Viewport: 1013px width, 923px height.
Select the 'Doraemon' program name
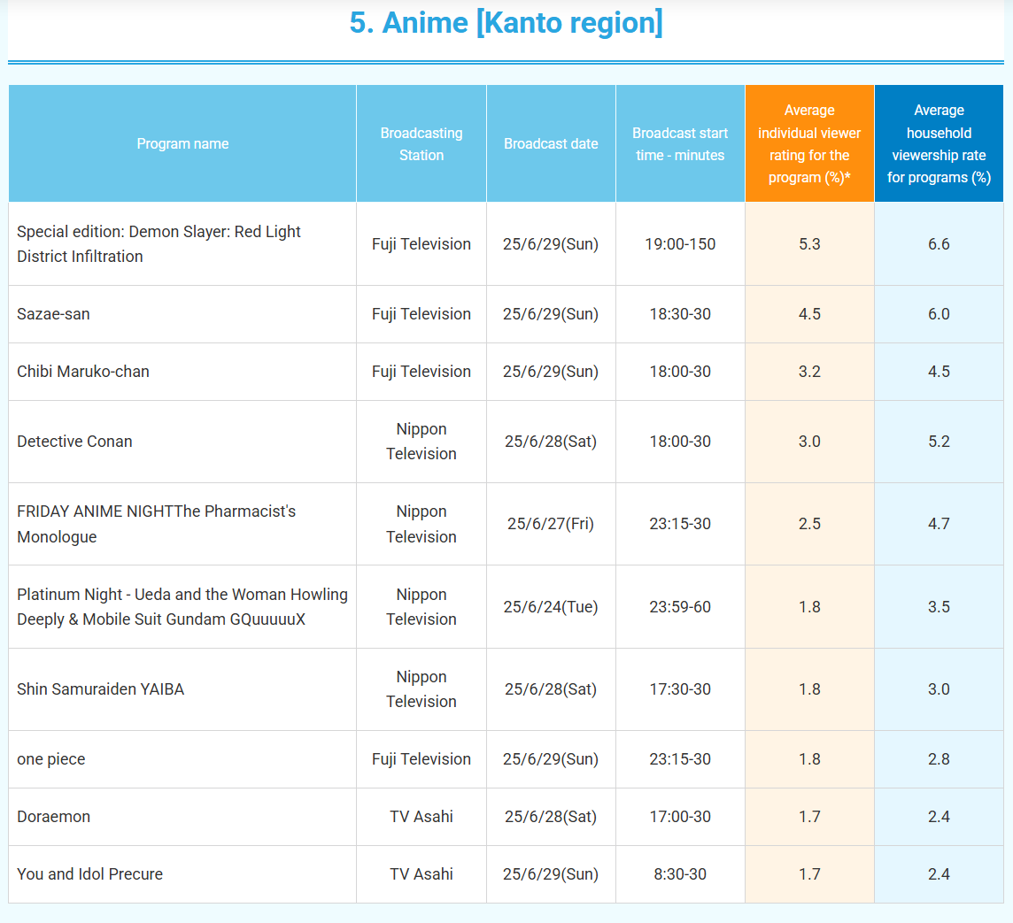point(54,817)
